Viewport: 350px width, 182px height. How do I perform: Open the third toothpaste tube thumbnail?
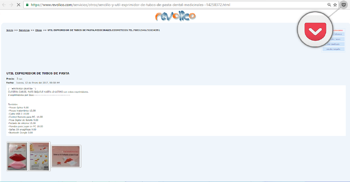66,156
